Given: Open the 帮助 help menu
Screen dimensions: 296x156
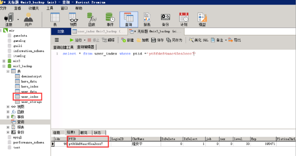Looking at the screenshot, I should click(x=79, y=8).
